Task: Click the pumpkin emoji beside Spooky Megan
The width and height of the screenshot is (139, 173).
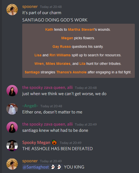Action: (x=54, y=142)
